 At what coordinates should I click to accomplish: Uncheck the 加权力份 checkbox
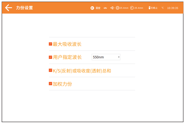pos(50,83)
